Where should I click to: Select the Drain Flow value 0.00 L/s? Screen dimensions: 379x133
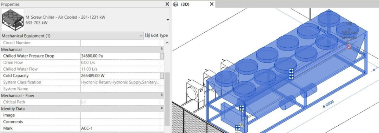pyautogui.click(x=89, y=62)
